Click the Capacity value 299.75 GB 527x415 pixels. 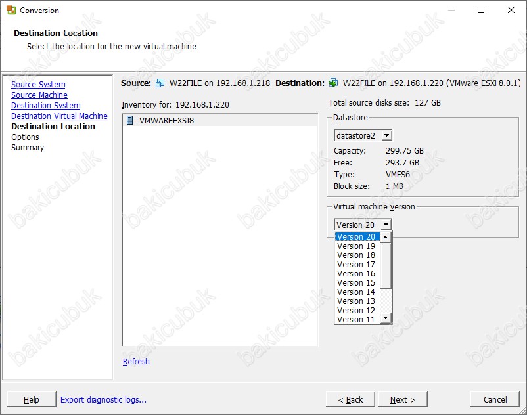click(x=405, y=151)
